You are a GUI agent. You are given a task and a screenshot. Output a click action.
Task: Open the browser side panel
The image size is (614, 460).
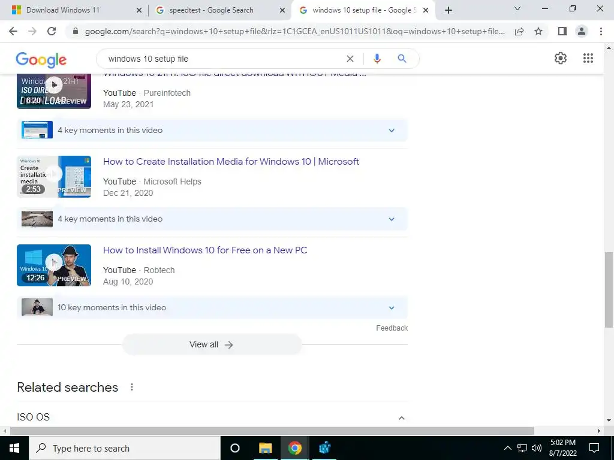[562, 31]
